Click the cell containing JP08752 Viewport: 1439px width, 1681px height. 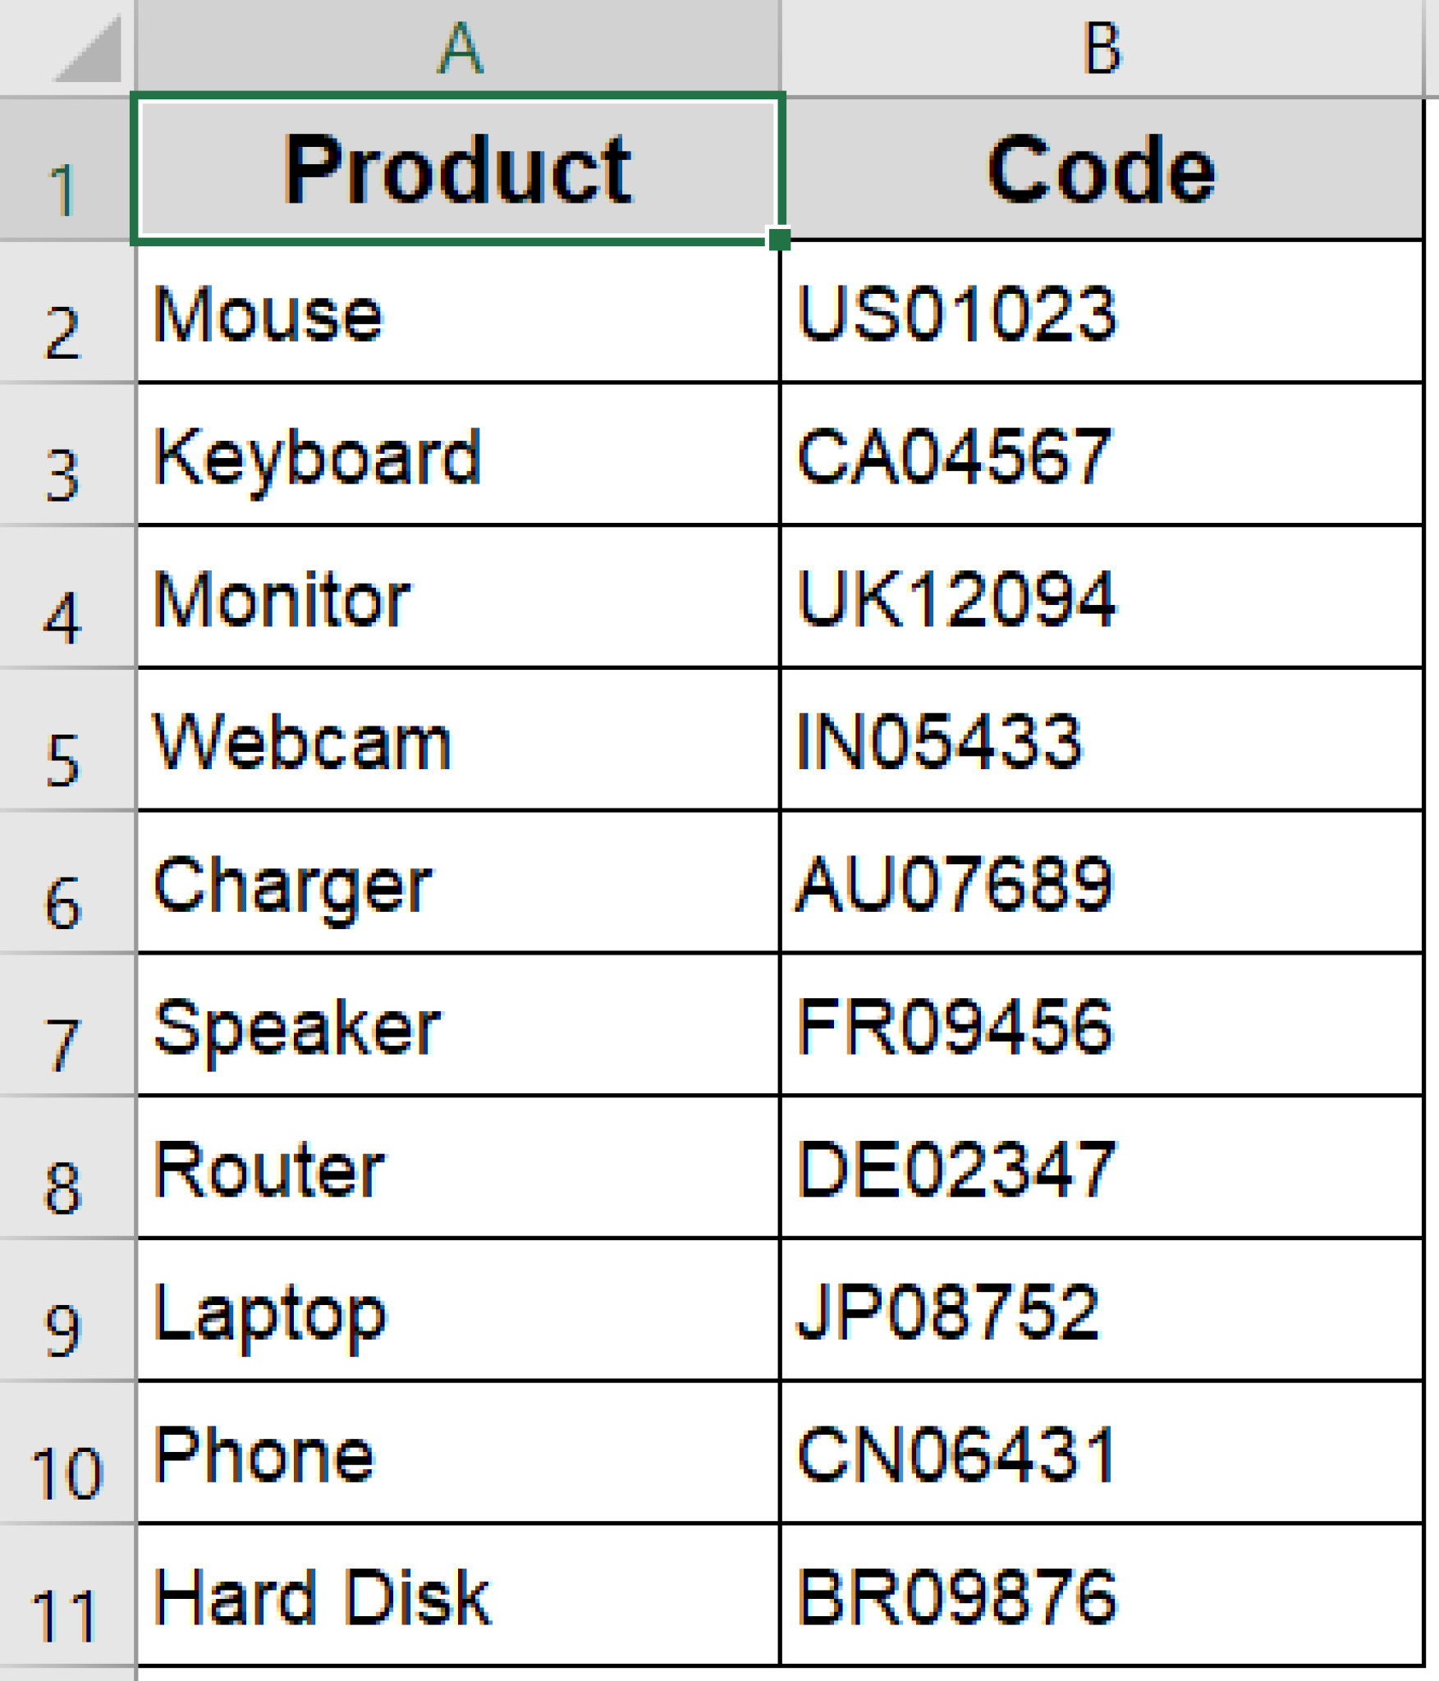point(1100,1305)
